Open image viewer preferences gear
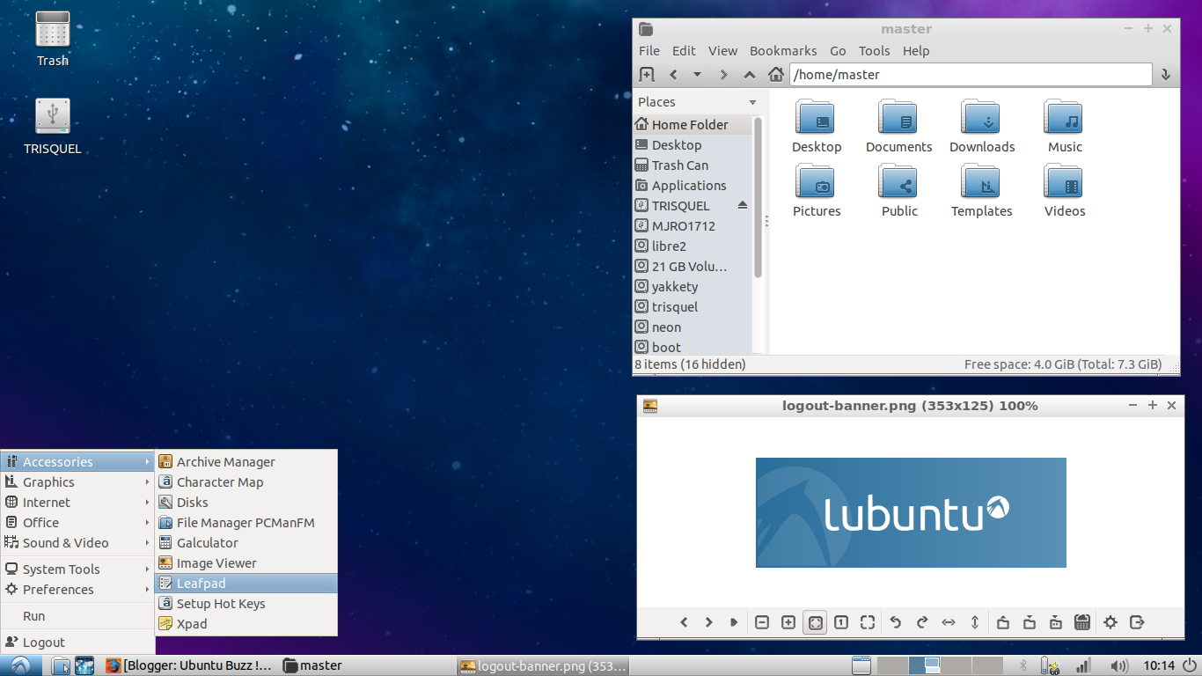This screenshot has width=1202, height=676. [x=1110, y=621]
